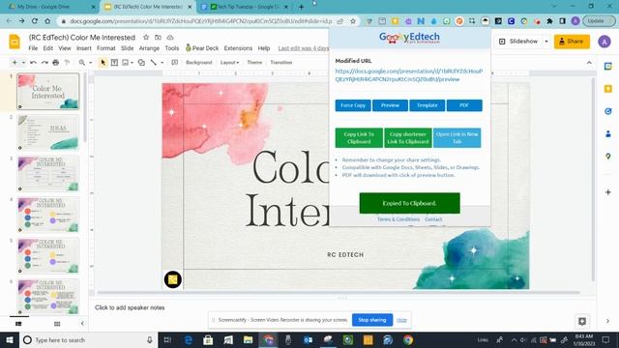
Task: Open the Pear Deck menu
Action: click(202, 48)
